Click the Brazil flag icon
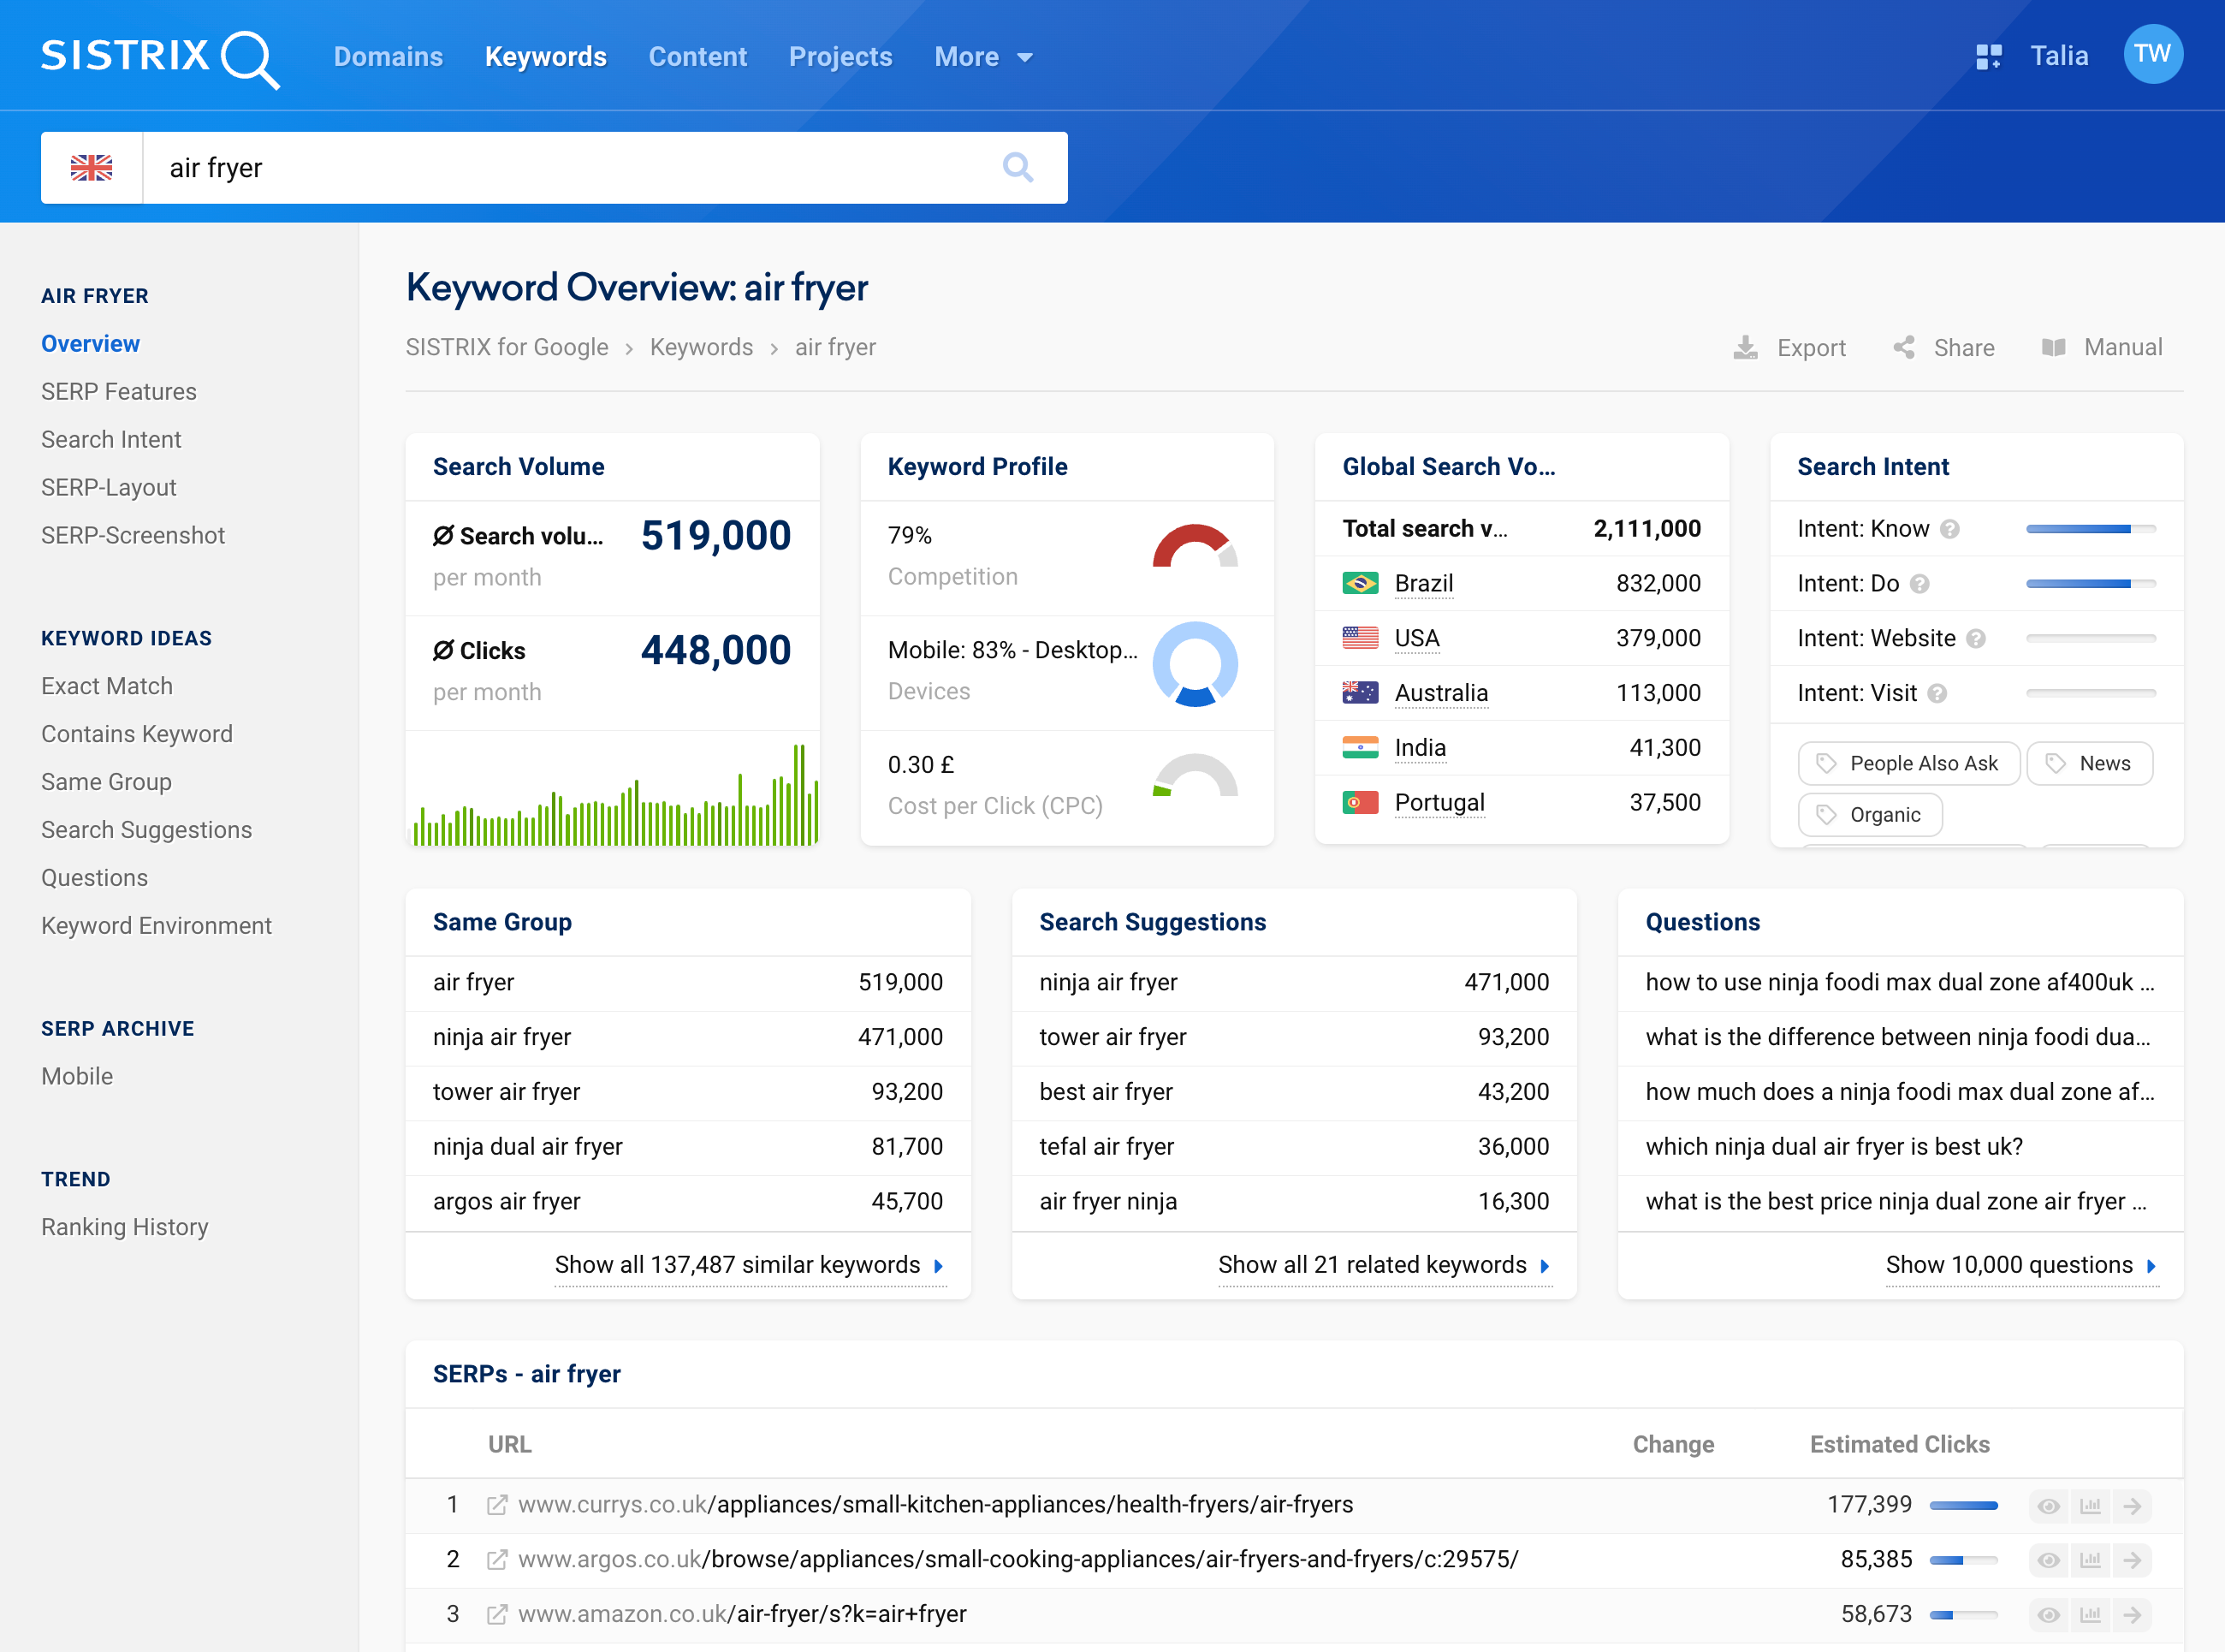The width and height of the screenshot is (2225, 1652). click(1359, 583)
